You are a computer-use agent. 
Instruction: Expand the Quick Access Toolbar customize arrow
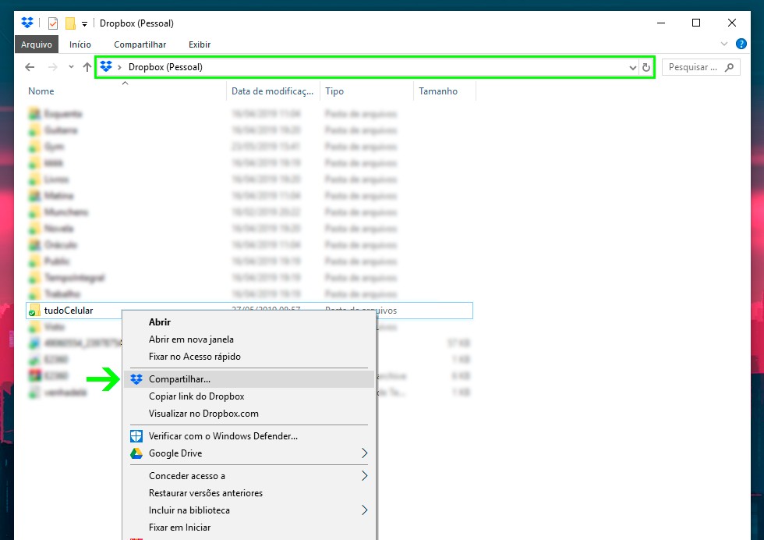click(84, 23)
